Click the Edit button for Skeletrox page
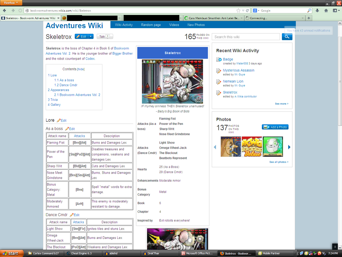 coord(81,36)
